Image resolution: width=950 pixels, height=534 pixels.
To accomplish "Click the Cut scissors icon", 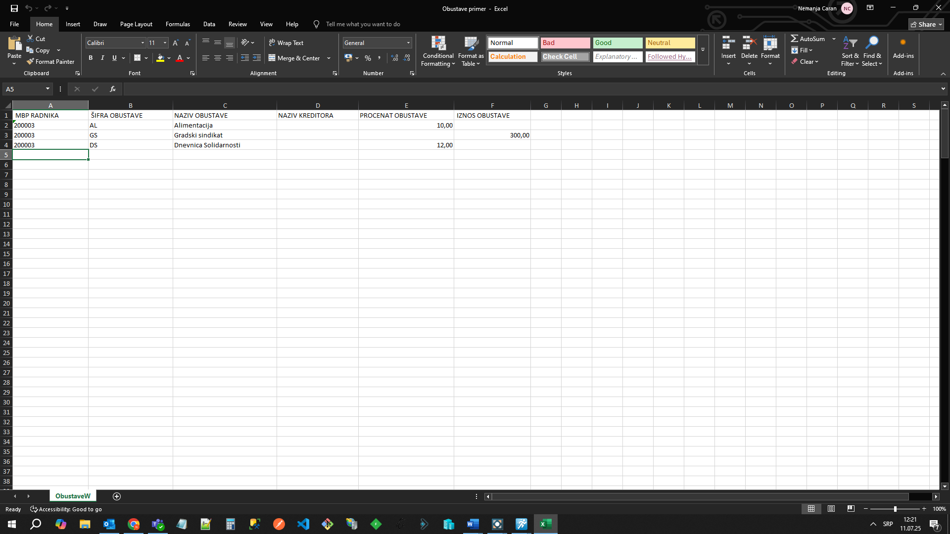I will [30, 39].
